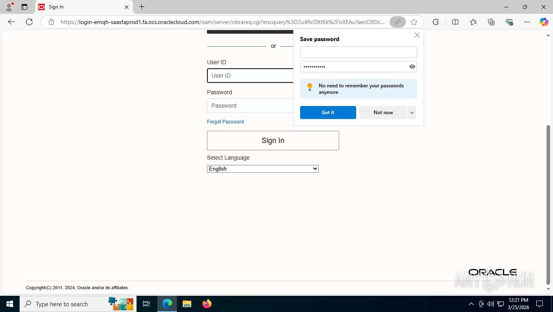The height and width of the screenshot is (312, 553).
Task: Open the Meet Now camera tray icon
Action: click(x=481, y=304)
